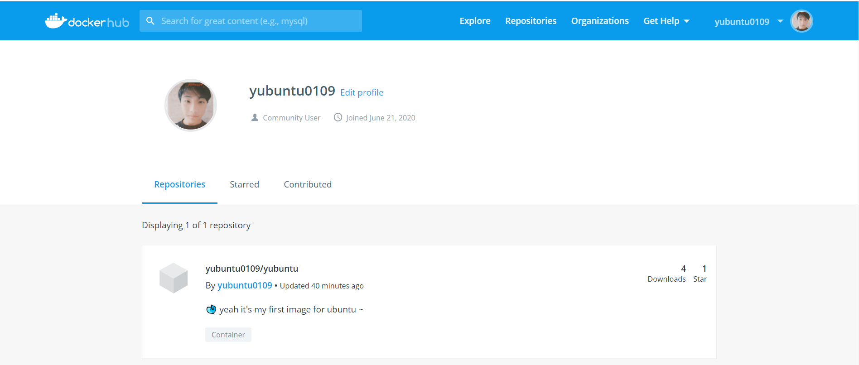Screen dimensions: 859x365
Task: Select the Repositories profile tab
Action: (179, 184)
